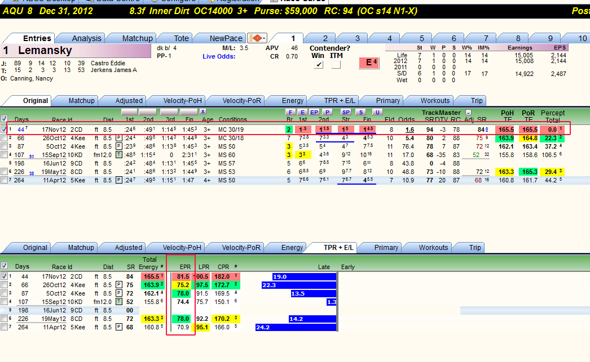Image resolution: width=590 pixels, height=362 pixels.
Task: Click the SP pace filter button
Action: (x=346, y=112)
